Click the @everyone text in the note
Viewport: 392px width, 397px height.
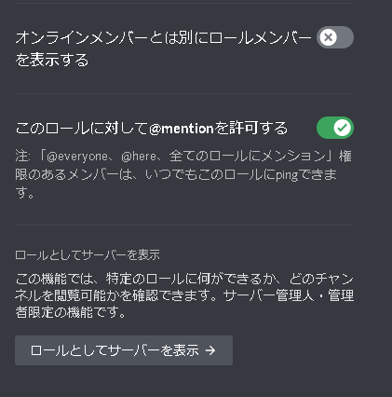coord(77,157)
